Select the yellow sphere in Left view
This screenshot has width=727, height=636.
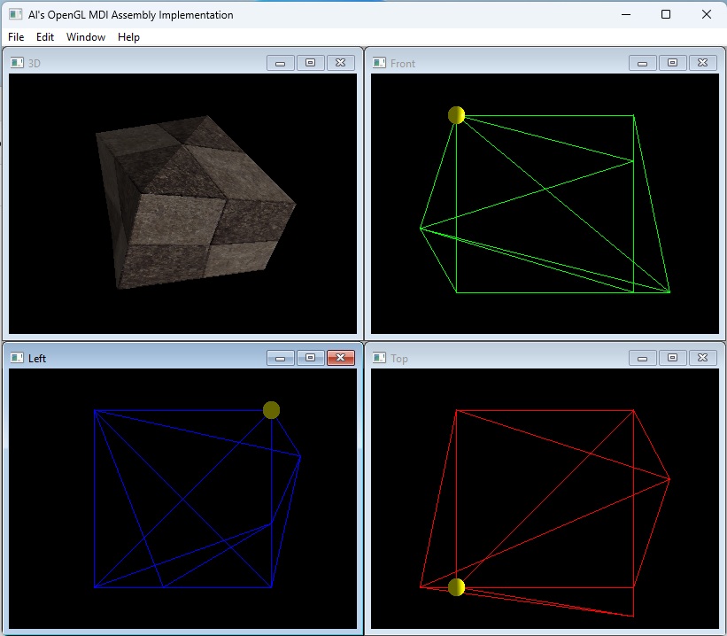(x=271, y=409)
